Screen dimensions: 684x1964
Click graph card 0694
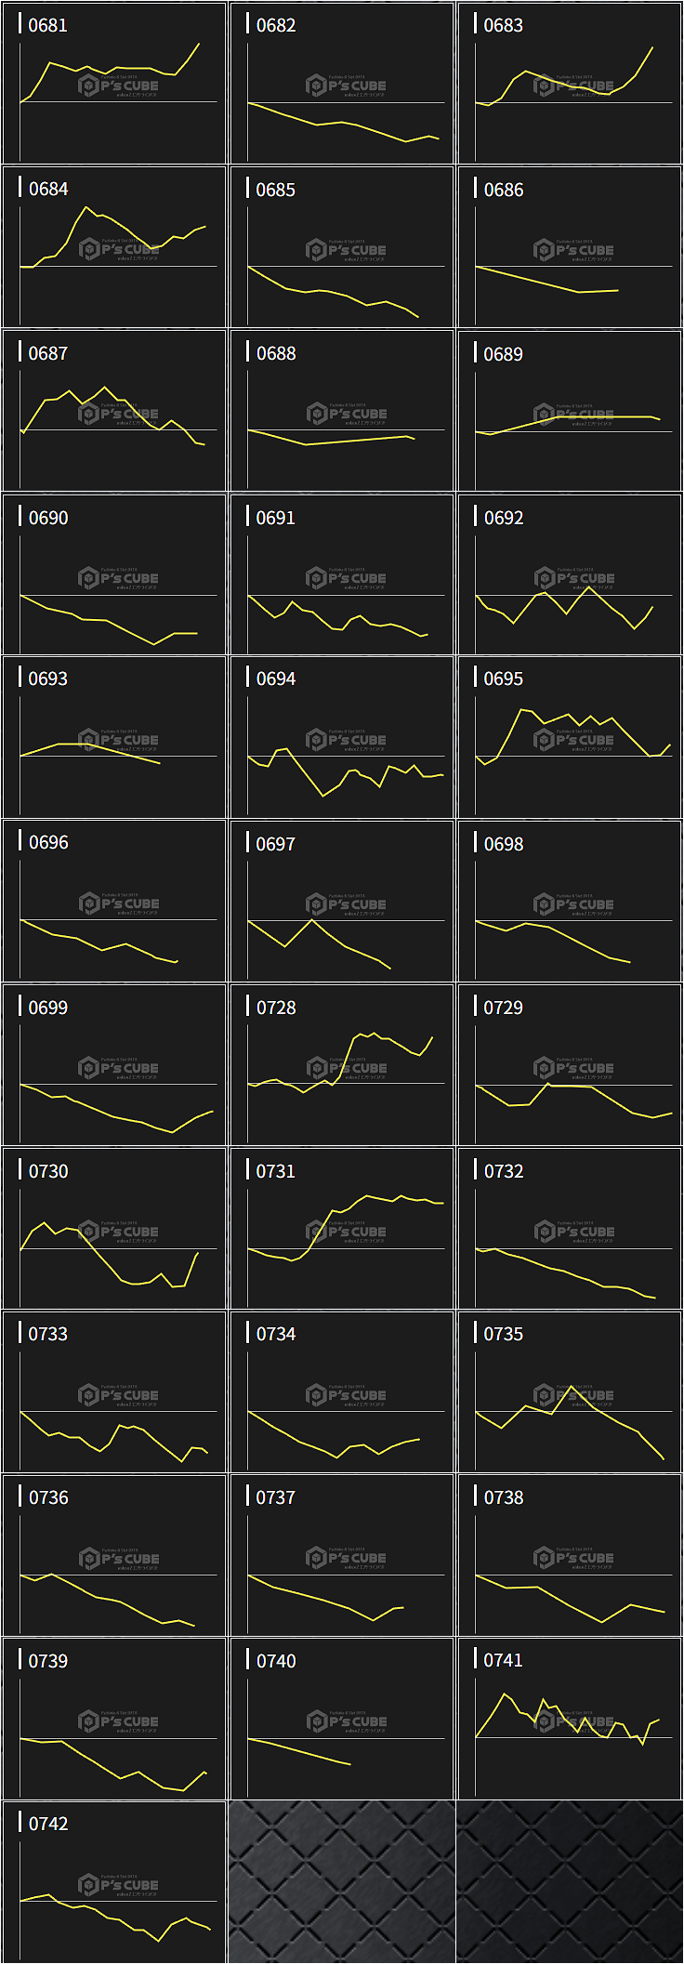click(x=342, y=738)
